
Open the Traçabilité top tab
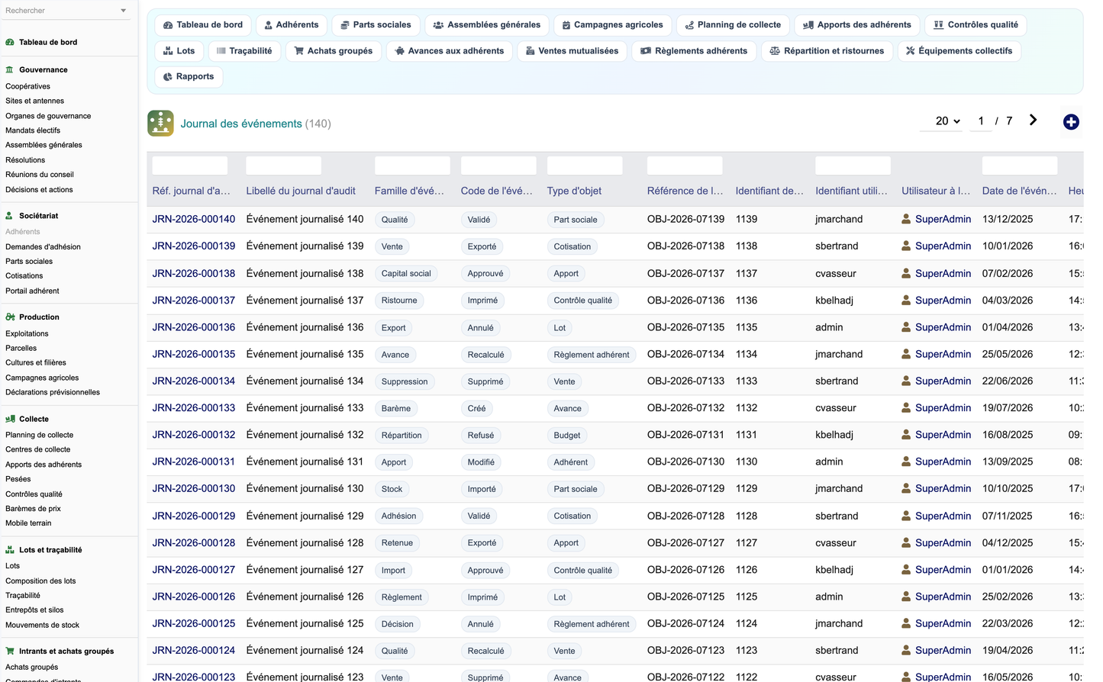(244, 51)
